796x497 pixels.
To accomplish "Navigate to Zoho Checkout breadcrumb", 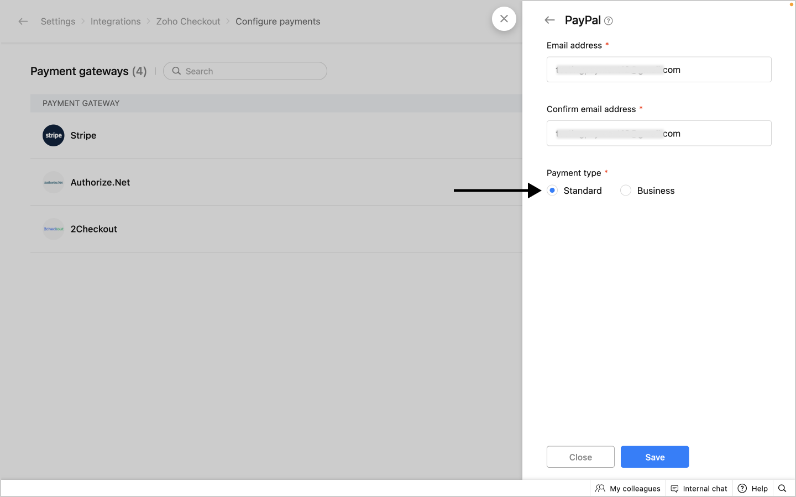I will 188,22.
